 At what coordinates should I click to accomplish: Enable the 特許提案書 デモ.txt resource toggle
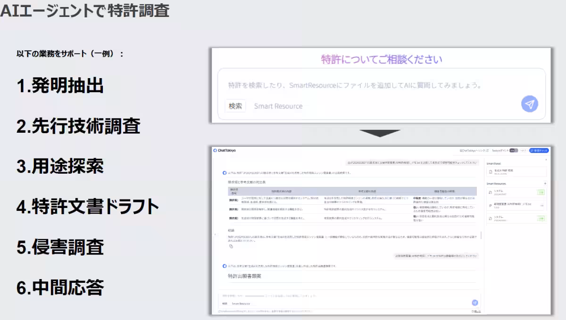tap(542, 205)
